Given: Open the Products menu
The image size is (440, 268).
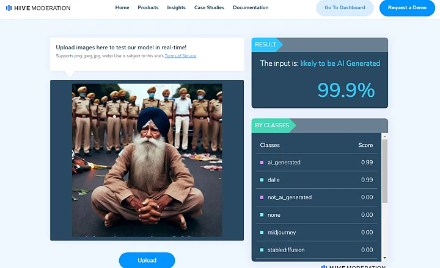Looking at the screenshot, I should coord(148,8).
